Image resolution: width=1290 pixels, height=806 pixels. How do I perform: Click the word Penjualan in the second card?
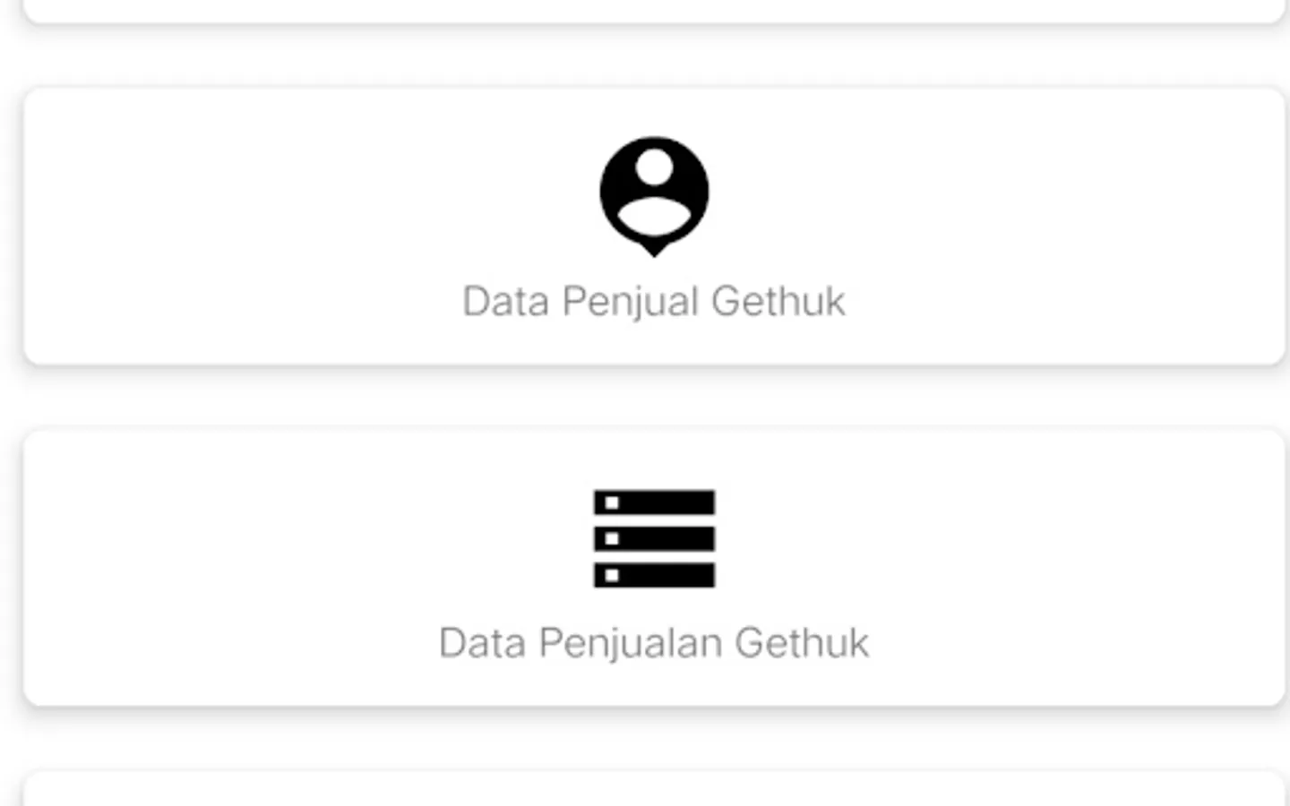coord(630,644)
